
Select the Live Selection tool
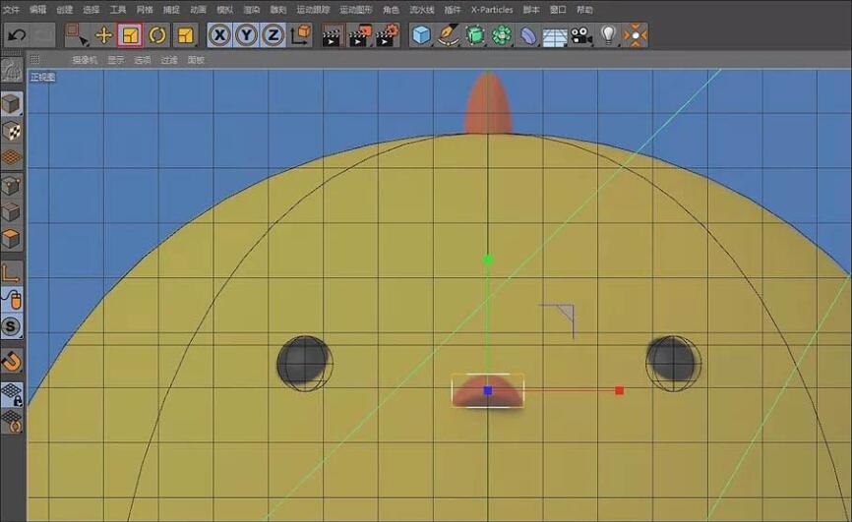(77, 35)
